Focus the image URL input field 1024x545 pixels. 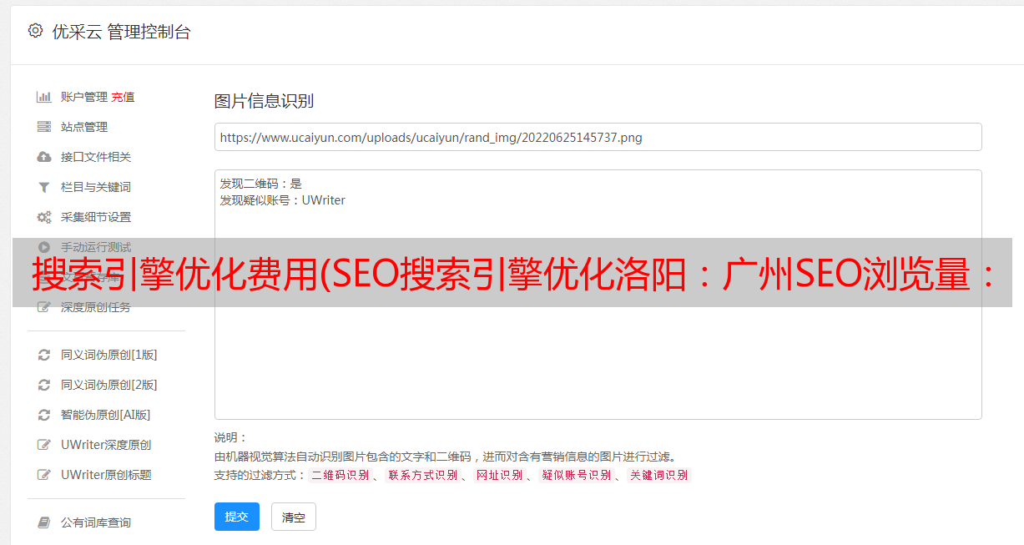[x=598, y=137]
